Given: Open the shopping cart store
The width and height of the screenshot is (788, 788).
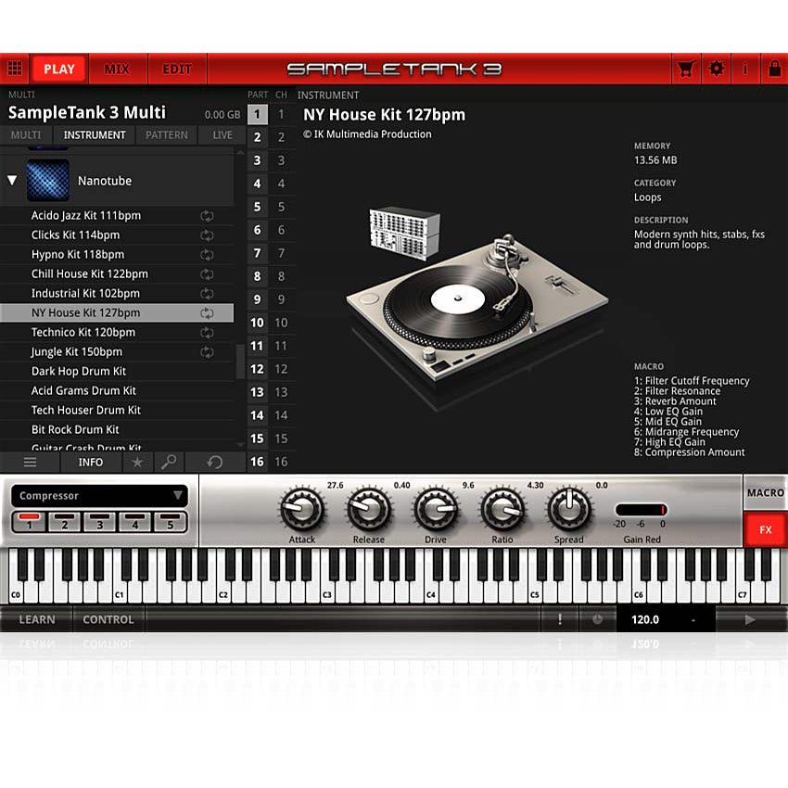Looking at the screenshot, I should (x=686, y=68).
